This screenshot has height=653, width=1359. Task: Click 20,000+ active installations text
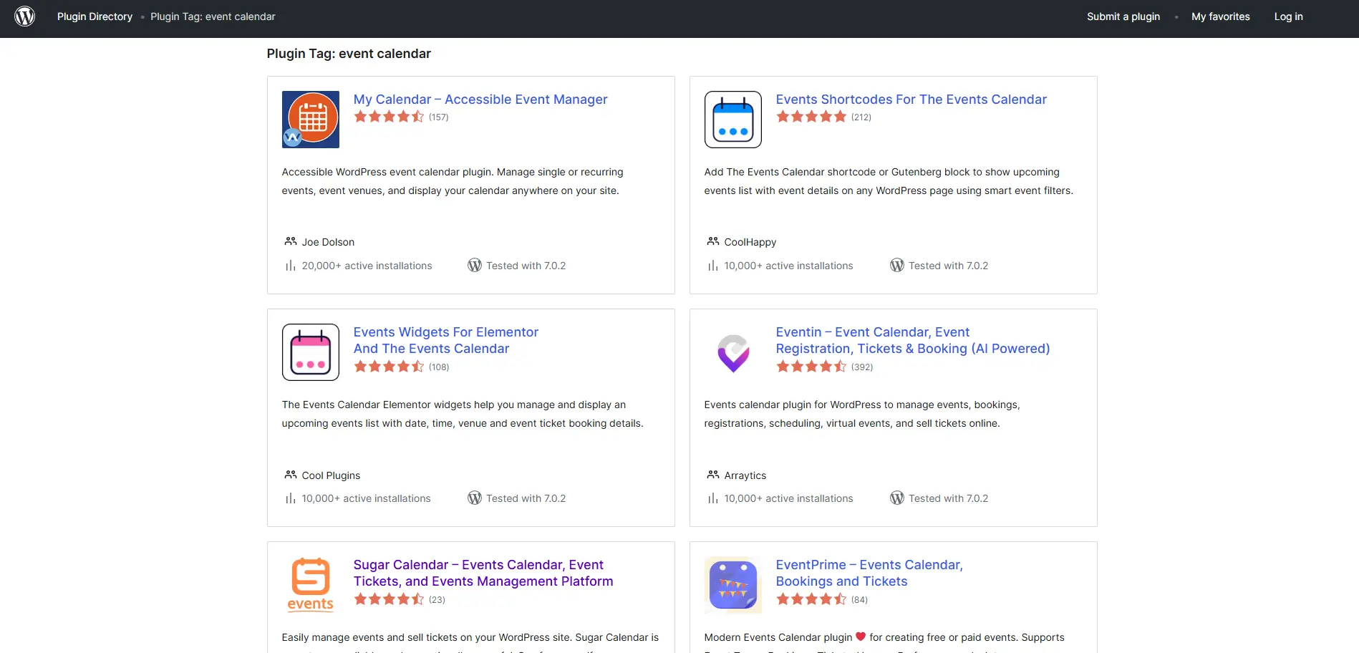point(367,266)
